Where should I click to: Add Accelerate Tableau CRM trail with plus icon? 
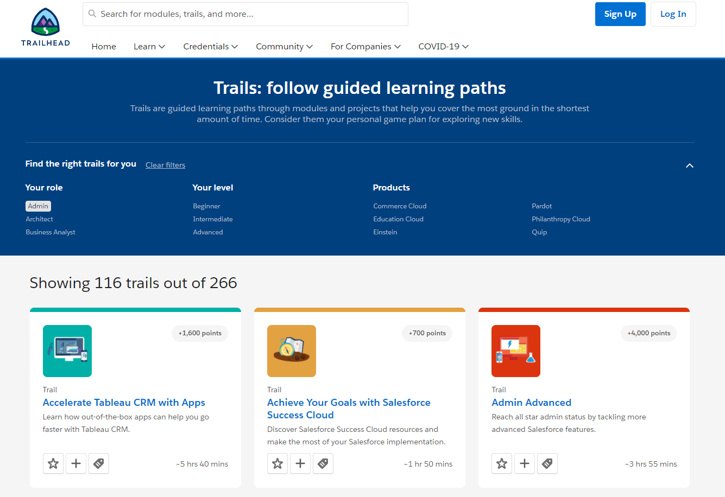click(76, 463)
